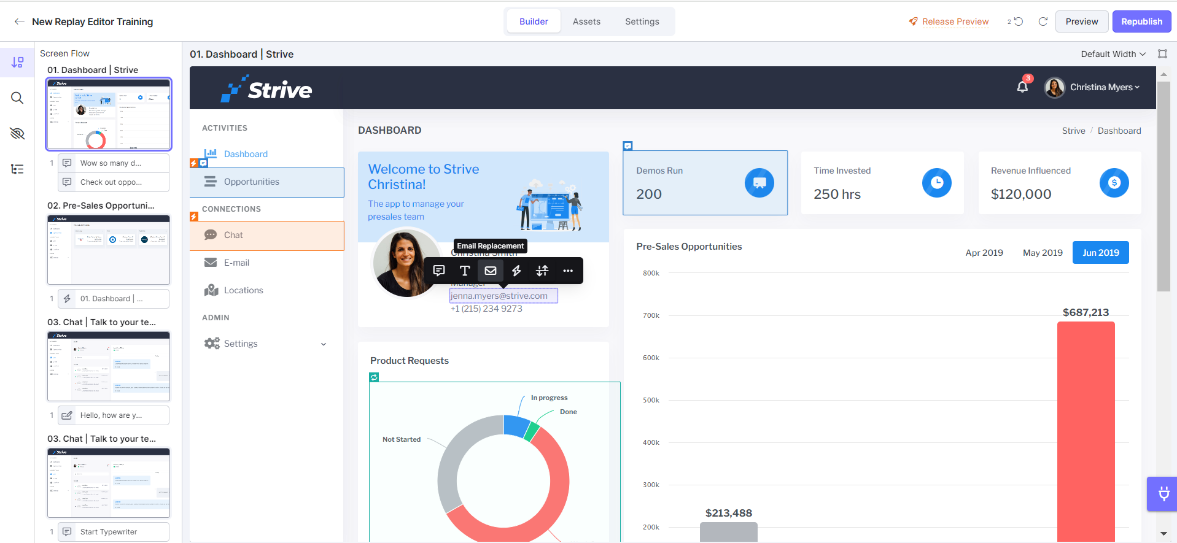
Task: Click the redo icon in top bar
Action: point(1043,21)
